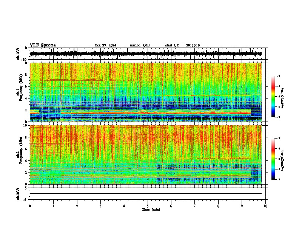This screenshot has height=231, width=299.
Task: Click the '-3' value on ch.1 colorbar
Action: (278, 76)
